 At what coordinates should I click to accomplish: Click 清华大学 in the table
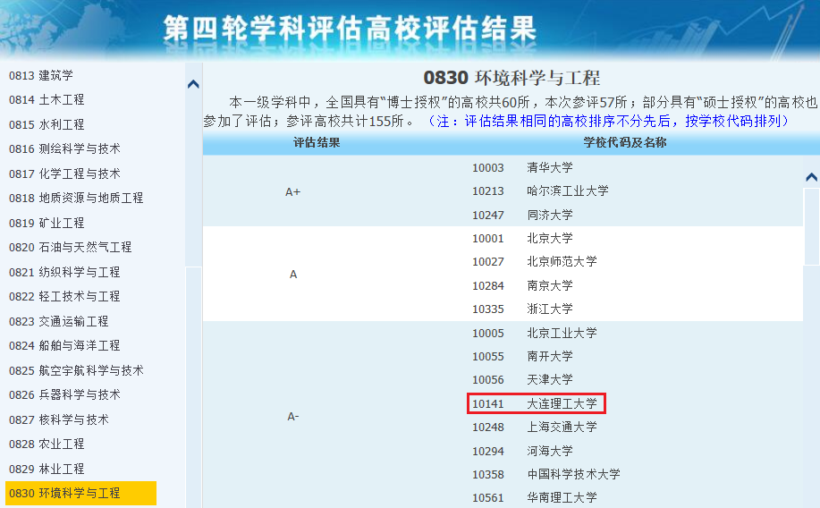click(x=550, y=167)
